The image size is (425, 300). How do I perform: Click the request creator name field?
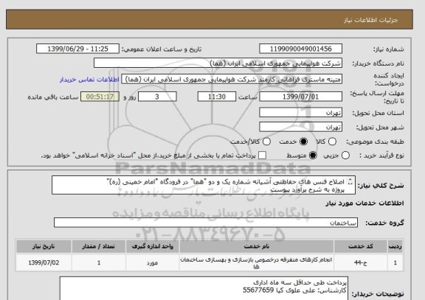coord(232,80)
